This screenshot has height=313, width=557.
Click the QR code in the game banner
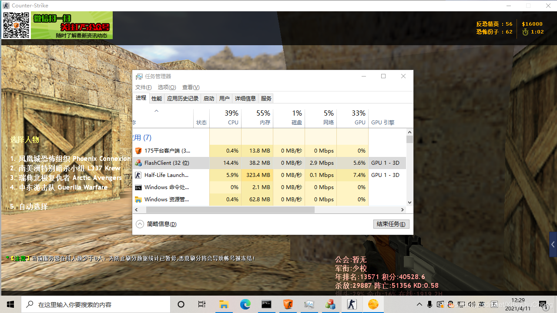point(16,25)
